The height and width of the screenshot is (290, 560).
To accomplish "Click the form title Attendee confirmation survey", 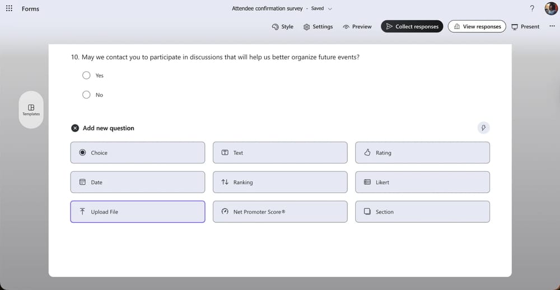I will (x=267, y=8).
